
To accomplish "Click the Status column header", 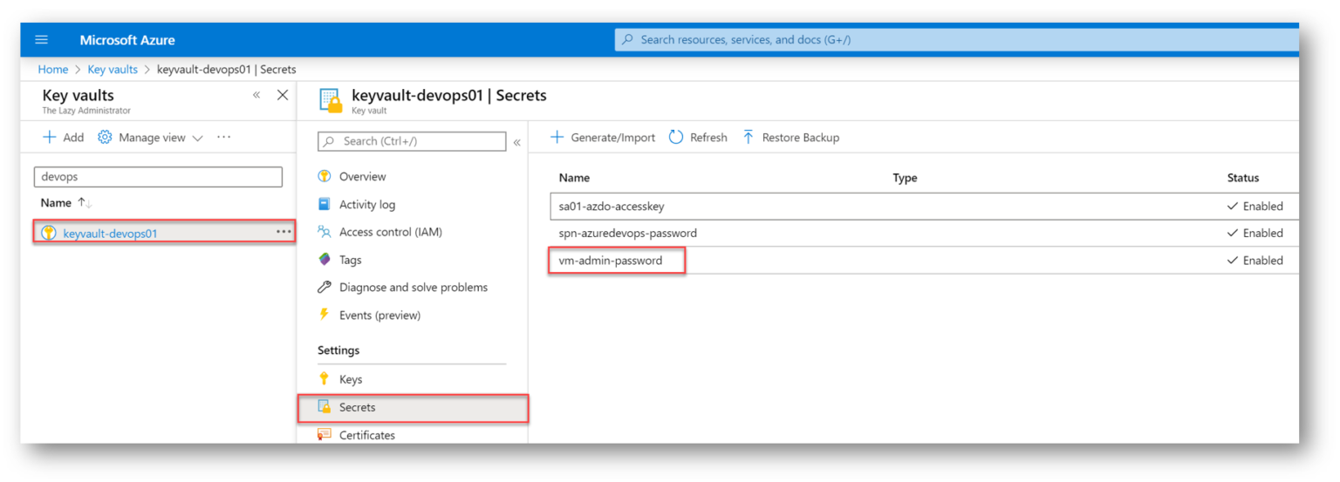I will pos(1243,178).
